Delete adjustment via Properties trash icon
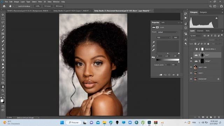This screenshot has height=126, width=224. [x=178, y=75]
